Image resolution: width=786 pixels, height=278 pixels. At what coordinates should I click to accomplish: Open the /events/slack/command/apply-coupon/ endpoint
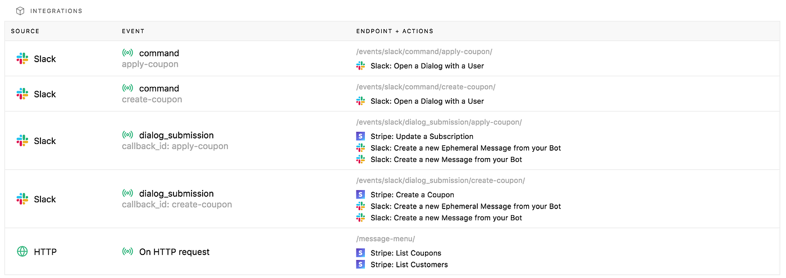[424, 52]
